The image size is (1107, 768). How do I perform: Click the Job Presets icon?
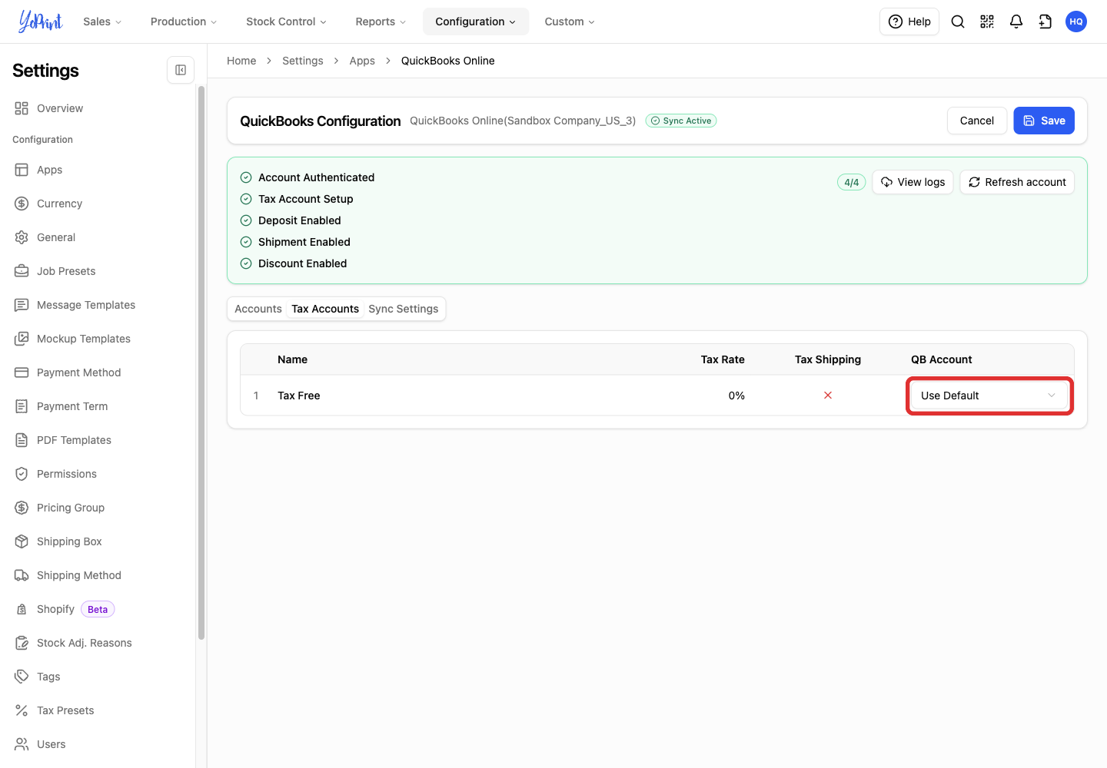tap(22, 271)
